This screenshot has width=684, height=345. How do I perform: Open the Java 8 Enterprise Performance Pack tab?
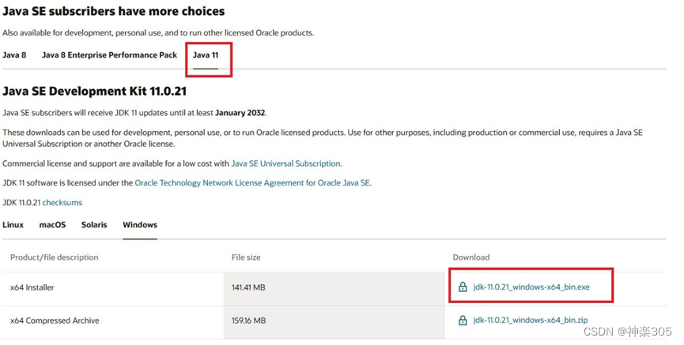tap(110, 55)
